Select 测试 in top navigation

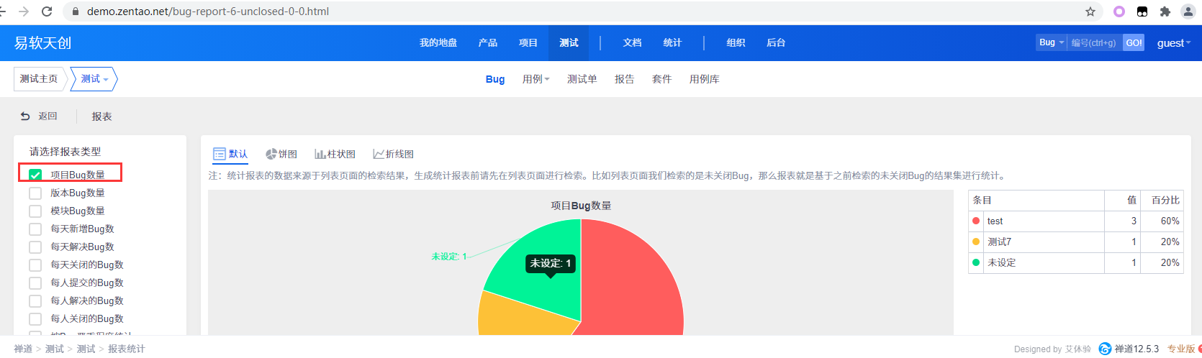pos(569,42)
